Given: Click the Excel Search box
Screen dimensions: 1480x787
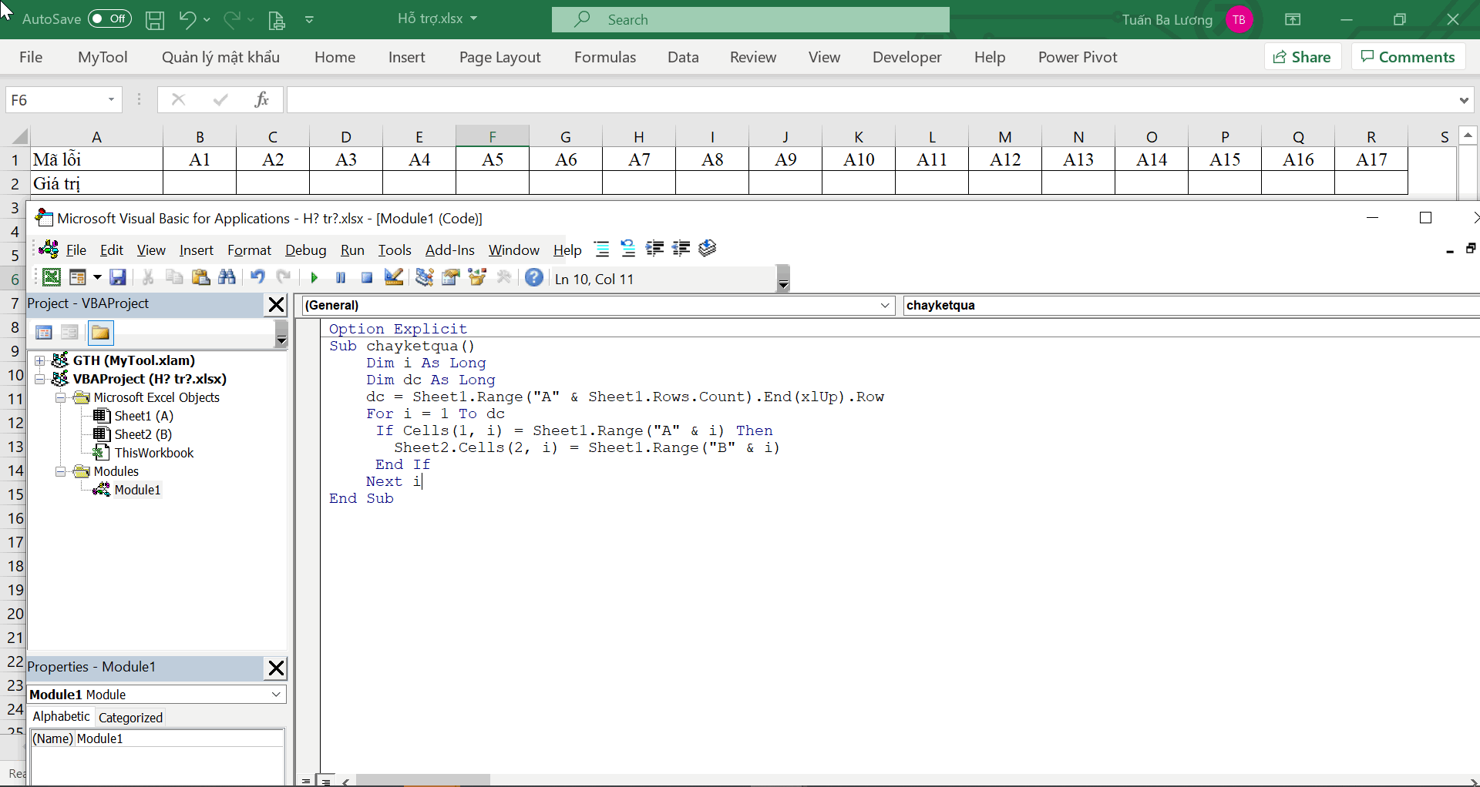Looking at the screenshot, I should (750, 19).
